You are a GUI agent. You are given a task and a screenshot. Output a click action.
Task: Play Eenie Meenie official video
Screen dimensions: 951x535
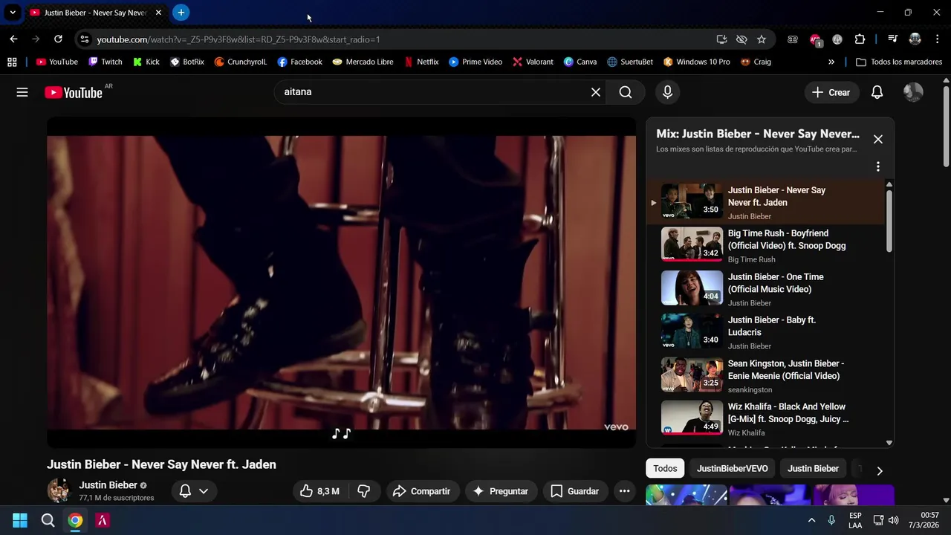tap(765, 376)
